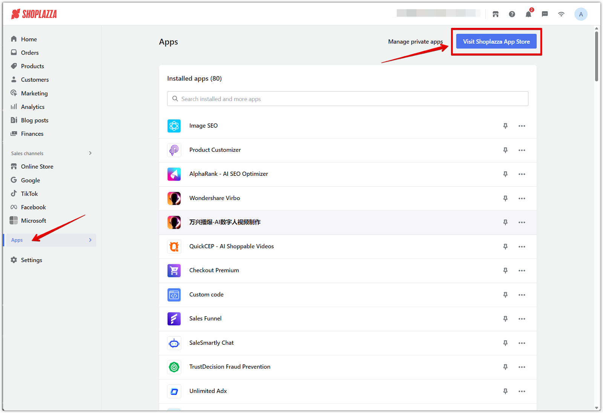Pin the SaleSmartly Chat app
This screenshot has width=603, height=413.
505,343
